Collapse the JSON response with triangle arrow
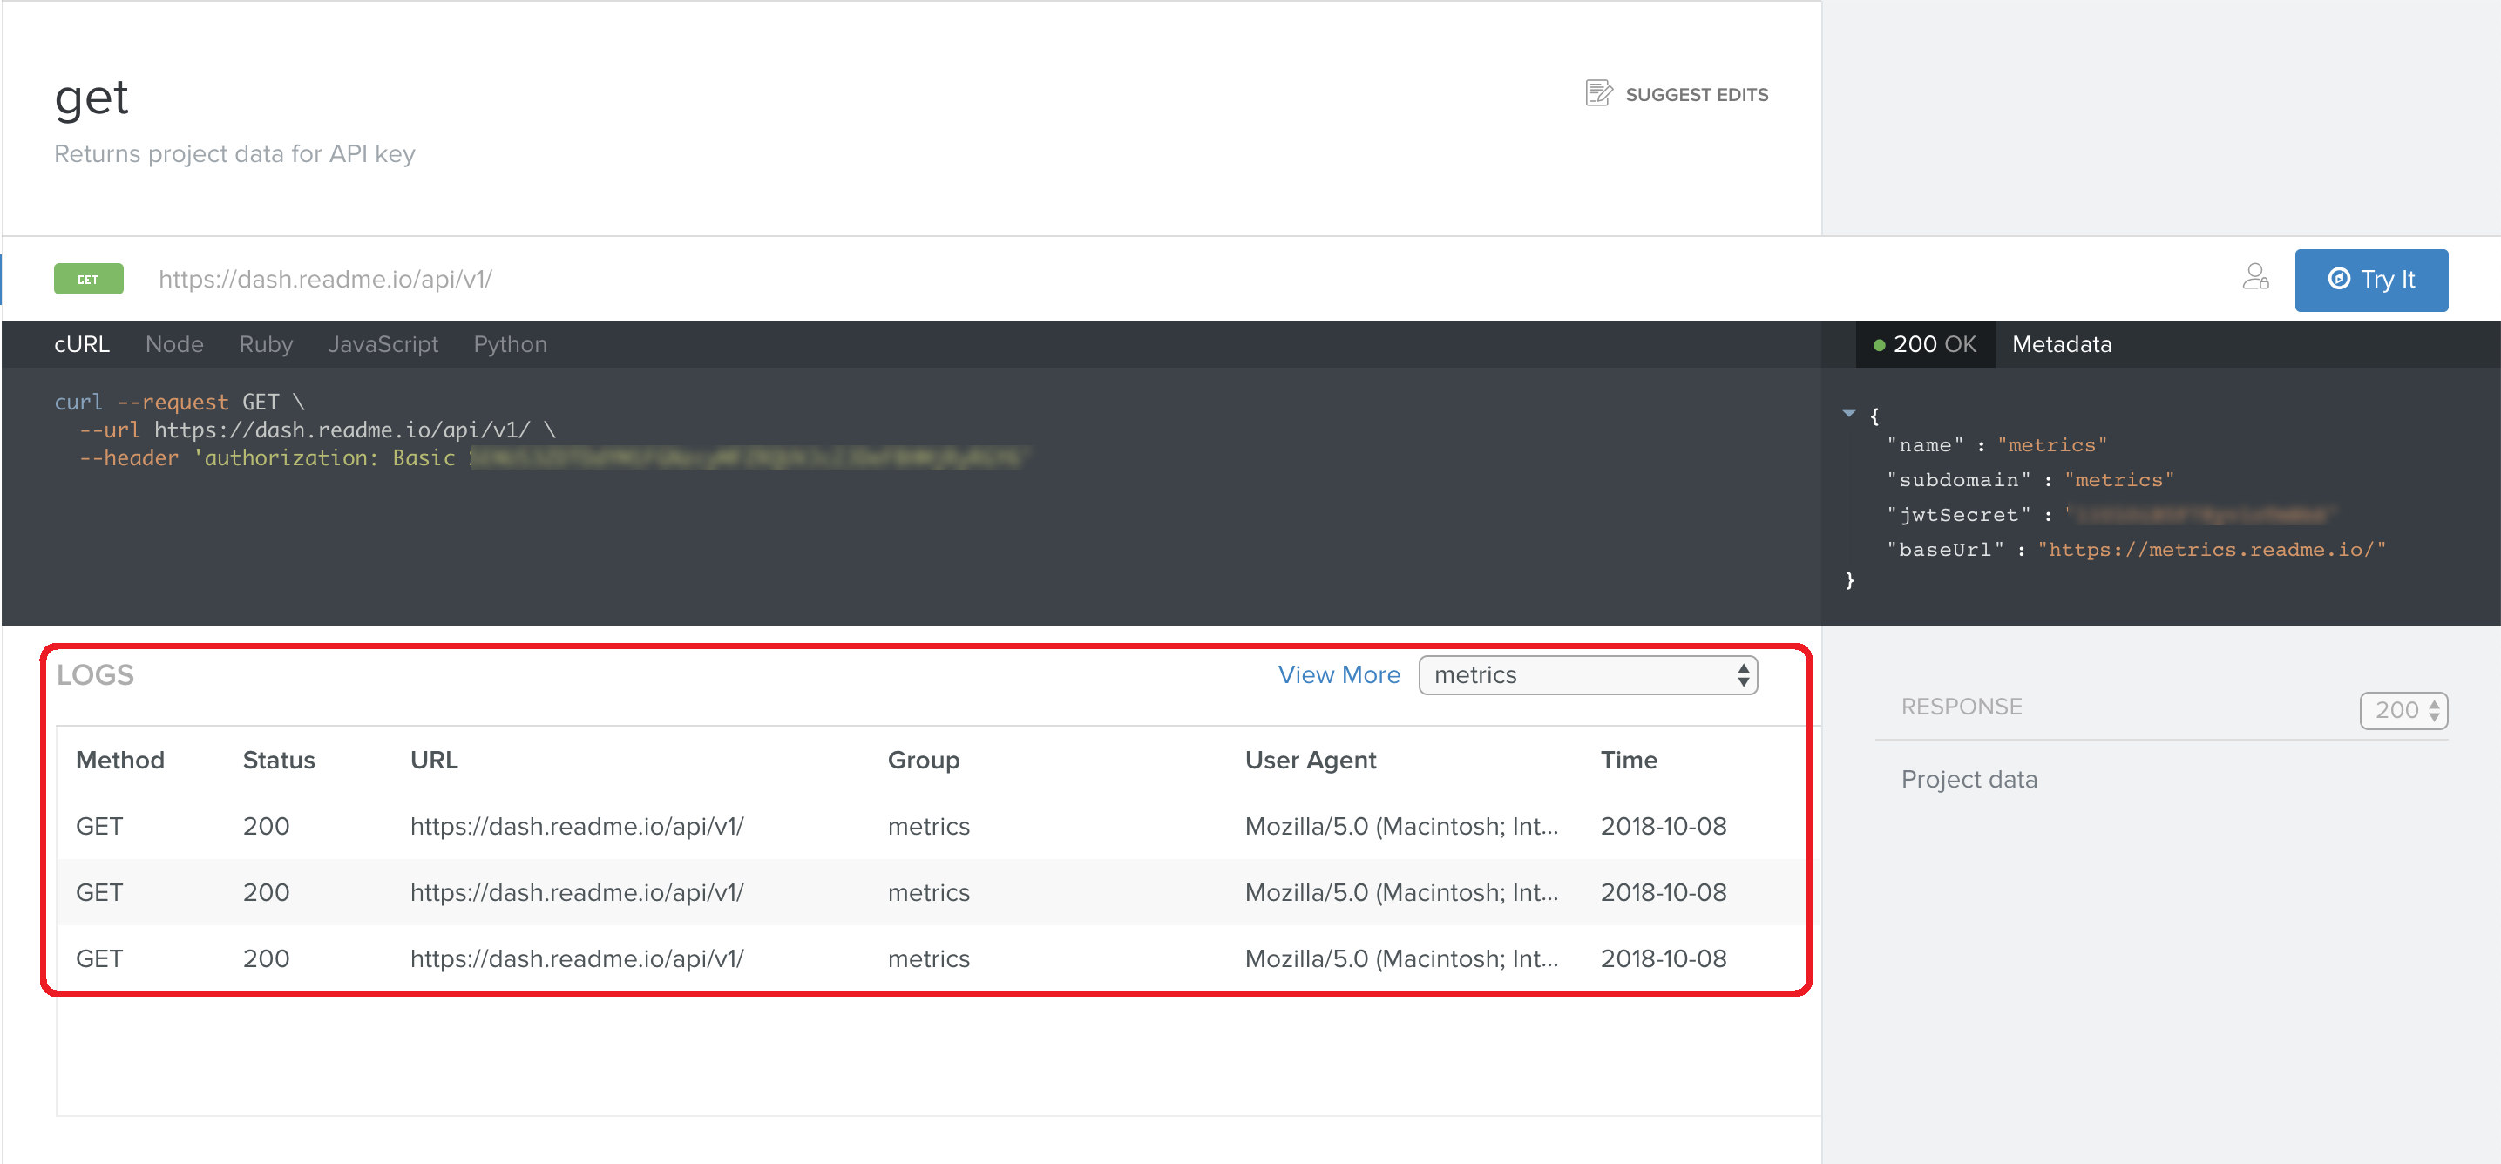 click(1848, 414)
